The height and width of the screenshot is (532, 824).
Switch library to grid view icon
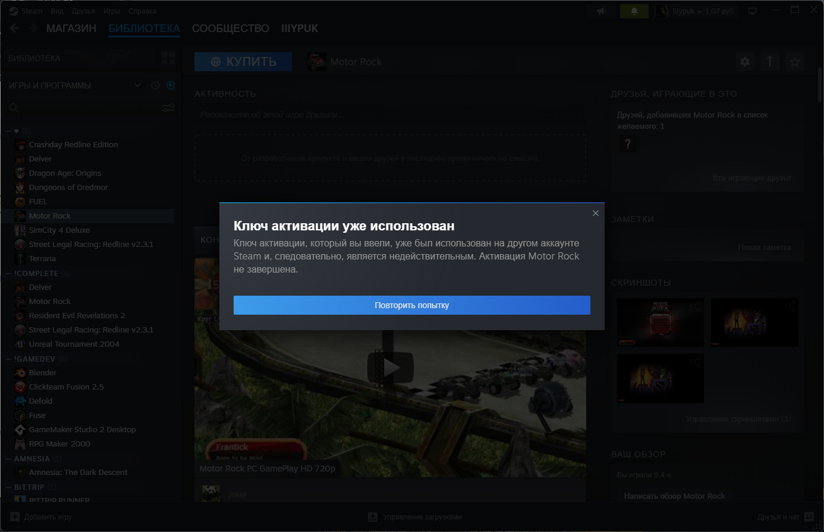coord(168,58)
